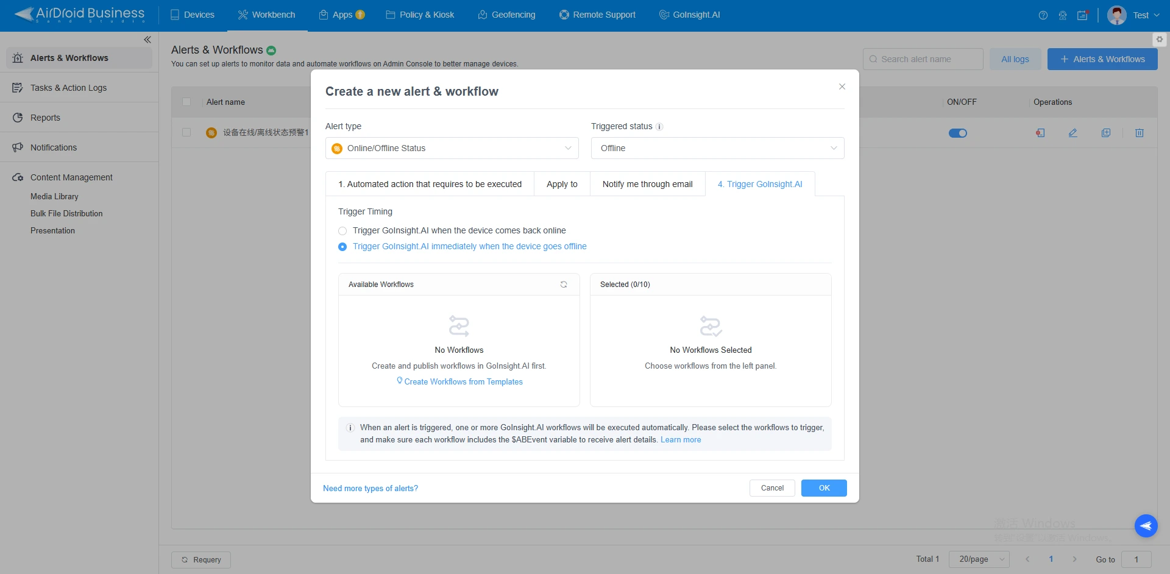This screenshot has width=1170, height=574.
Task: Switch to Notify me through email tab
Action: 647,184
